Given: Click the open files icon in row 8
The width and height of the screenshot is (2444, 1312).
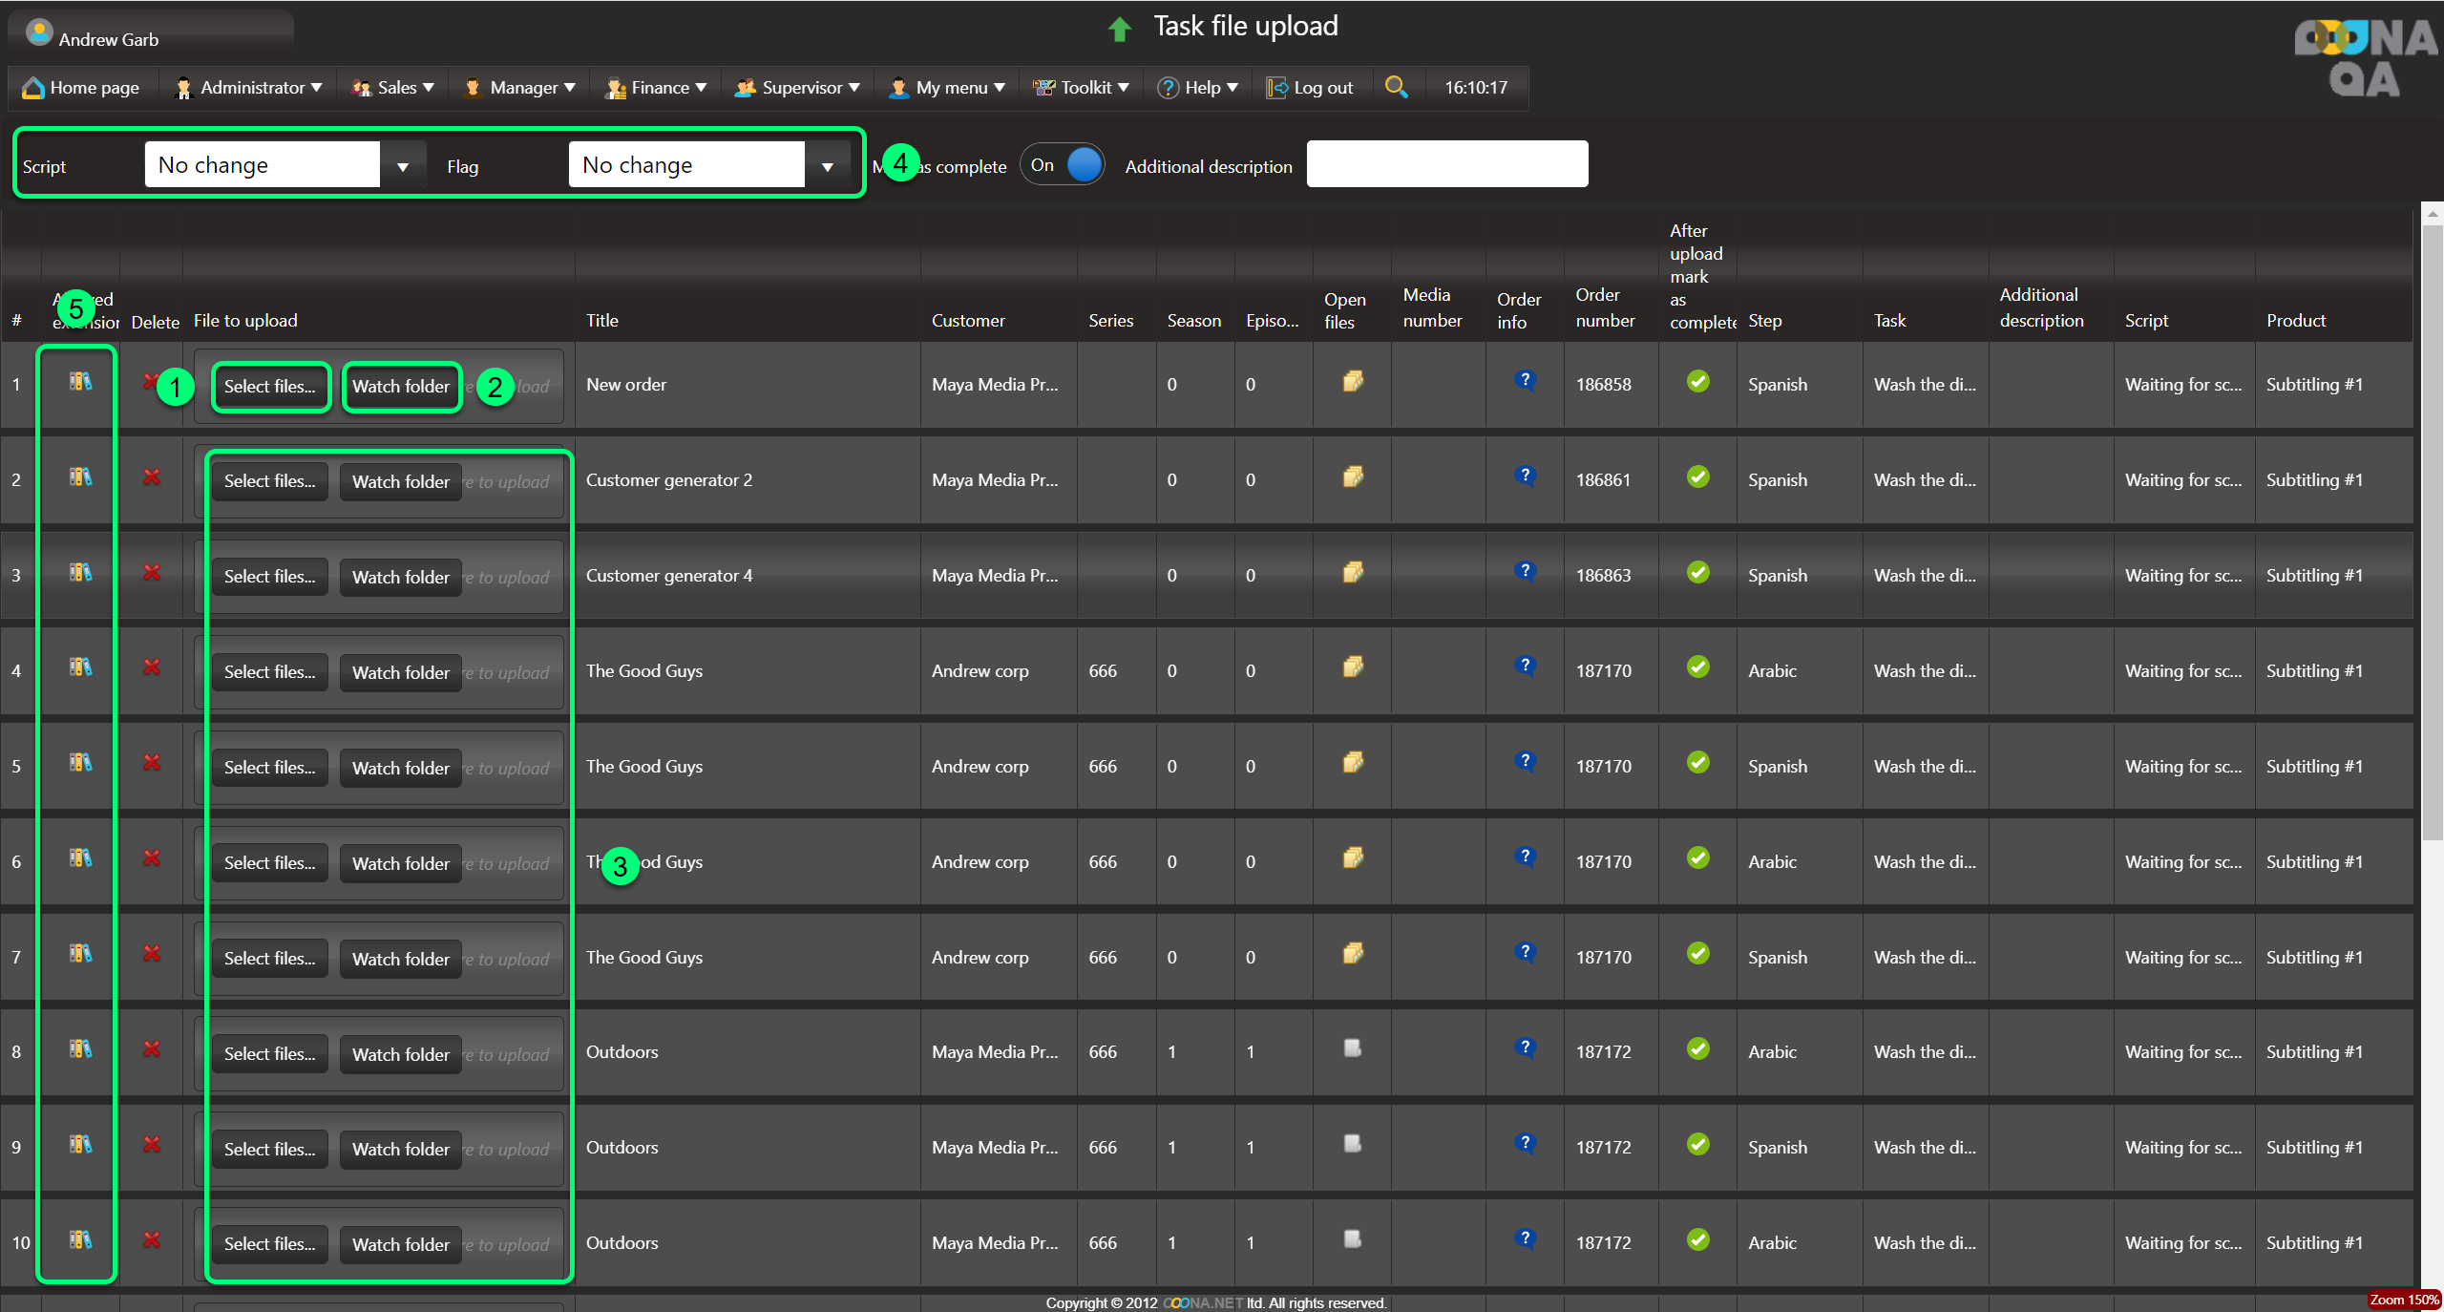Looking at the screenshot, I should [x=1352, y=1048].
